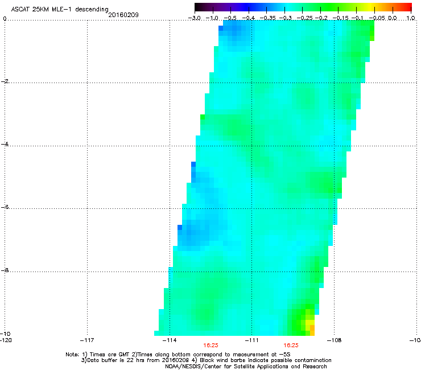Click the -0.05 color scale label
Viewport: 421px width, 370px height.
point(377,18)
